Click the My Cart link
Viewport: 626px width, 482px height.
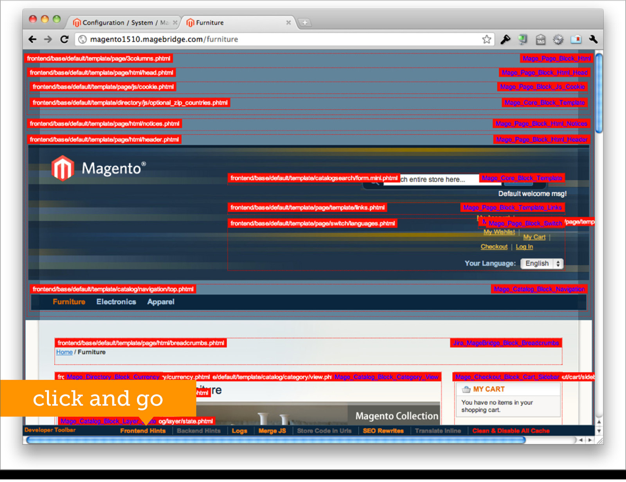(534, 237)
